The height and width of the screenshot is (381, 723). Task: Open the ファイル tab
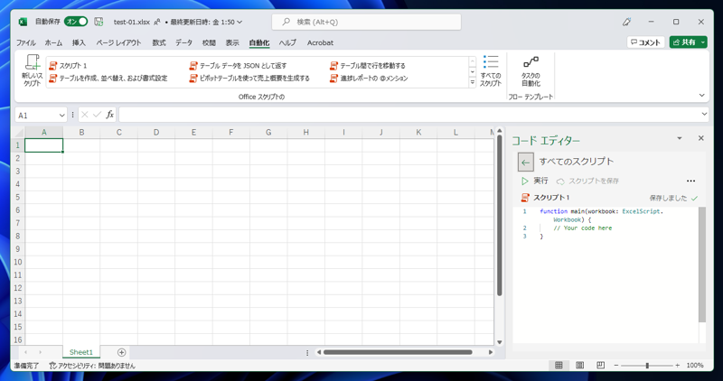[x=26, y=42]
